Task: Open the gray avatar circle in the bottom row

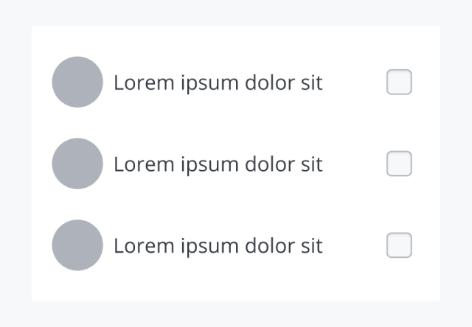Action: (x=77, y=245)
